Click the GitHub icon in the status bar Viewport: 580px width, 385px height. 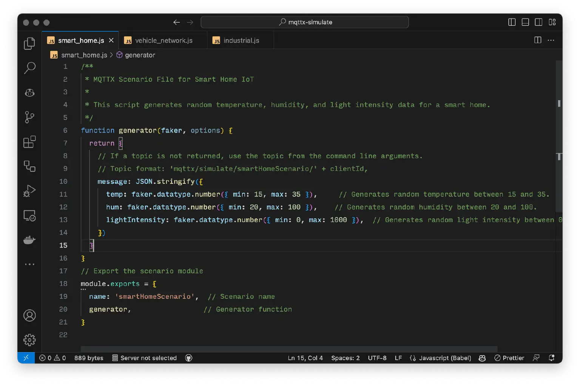coord(188,358)
